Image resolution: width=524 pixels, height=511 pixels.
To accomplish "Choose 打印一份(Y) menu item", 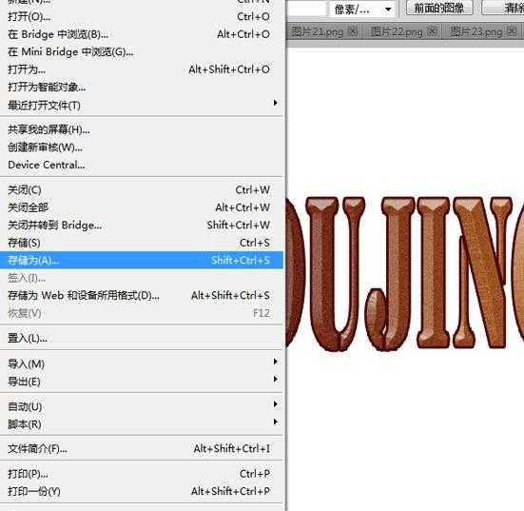I will tap(142, 491).
